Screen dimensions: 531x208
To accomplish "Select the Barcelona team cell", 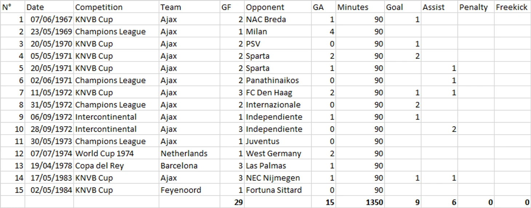I will click(189, 166).
